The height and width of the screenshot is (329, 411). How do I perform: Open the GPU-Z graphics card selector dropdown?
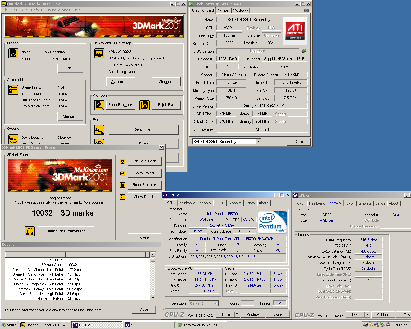(x=259, y=142)
